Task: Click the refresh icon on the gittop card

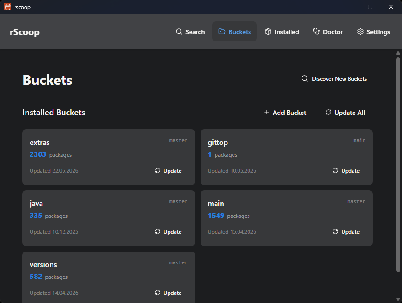Action: click(x=335, y=170)
